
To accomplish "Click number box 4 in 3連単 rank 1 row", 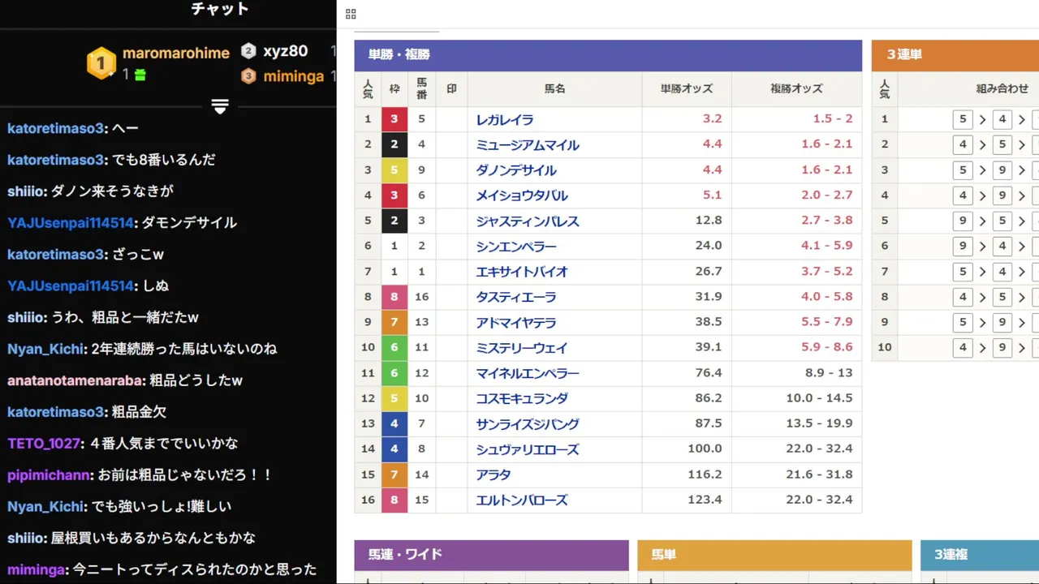I will click(1002, 119).
